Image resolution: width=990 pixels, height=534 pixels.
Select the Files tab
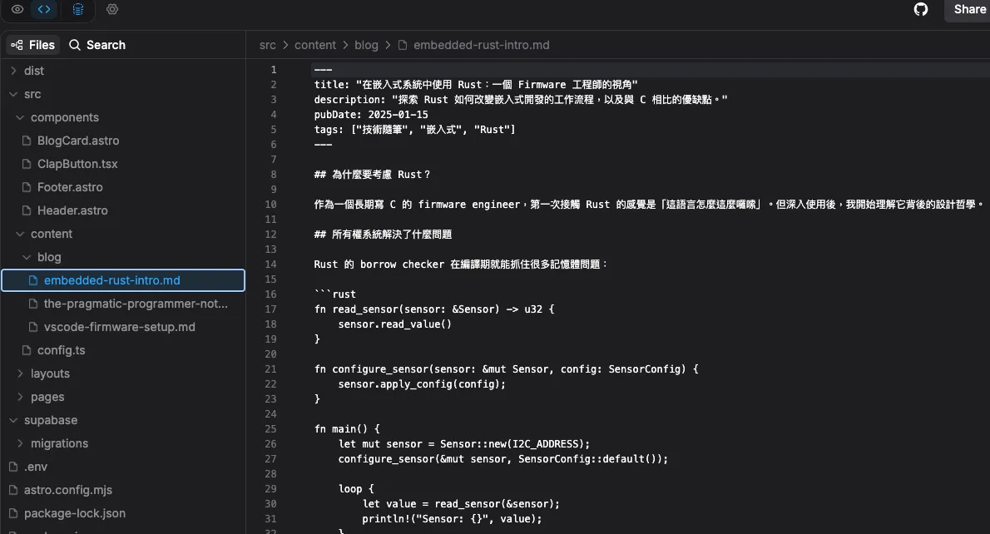(x=32, y=45)
